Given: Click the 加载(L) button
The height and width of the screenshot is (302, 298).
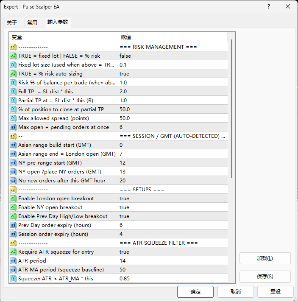Looking at the screenshot, I should [x=265, y=258].
